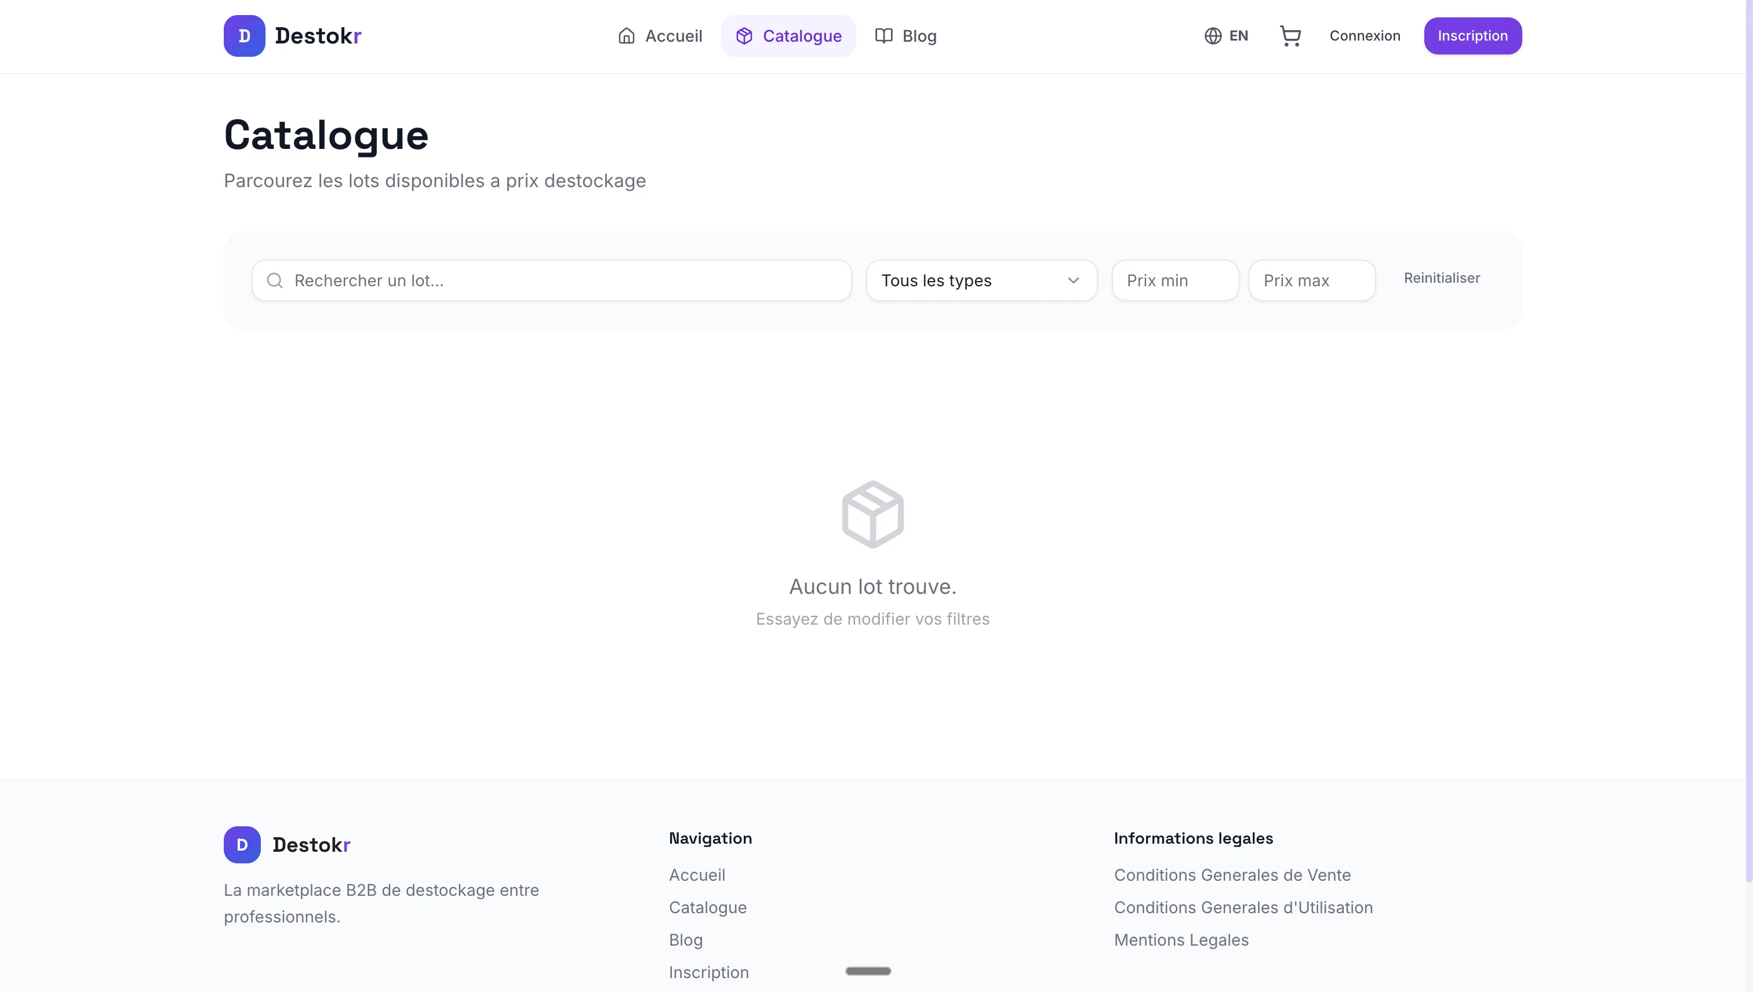Open the Tous les types dropdown
Image resolution: width=1753 pixels, height=992 pixels.
coord(981,280)
